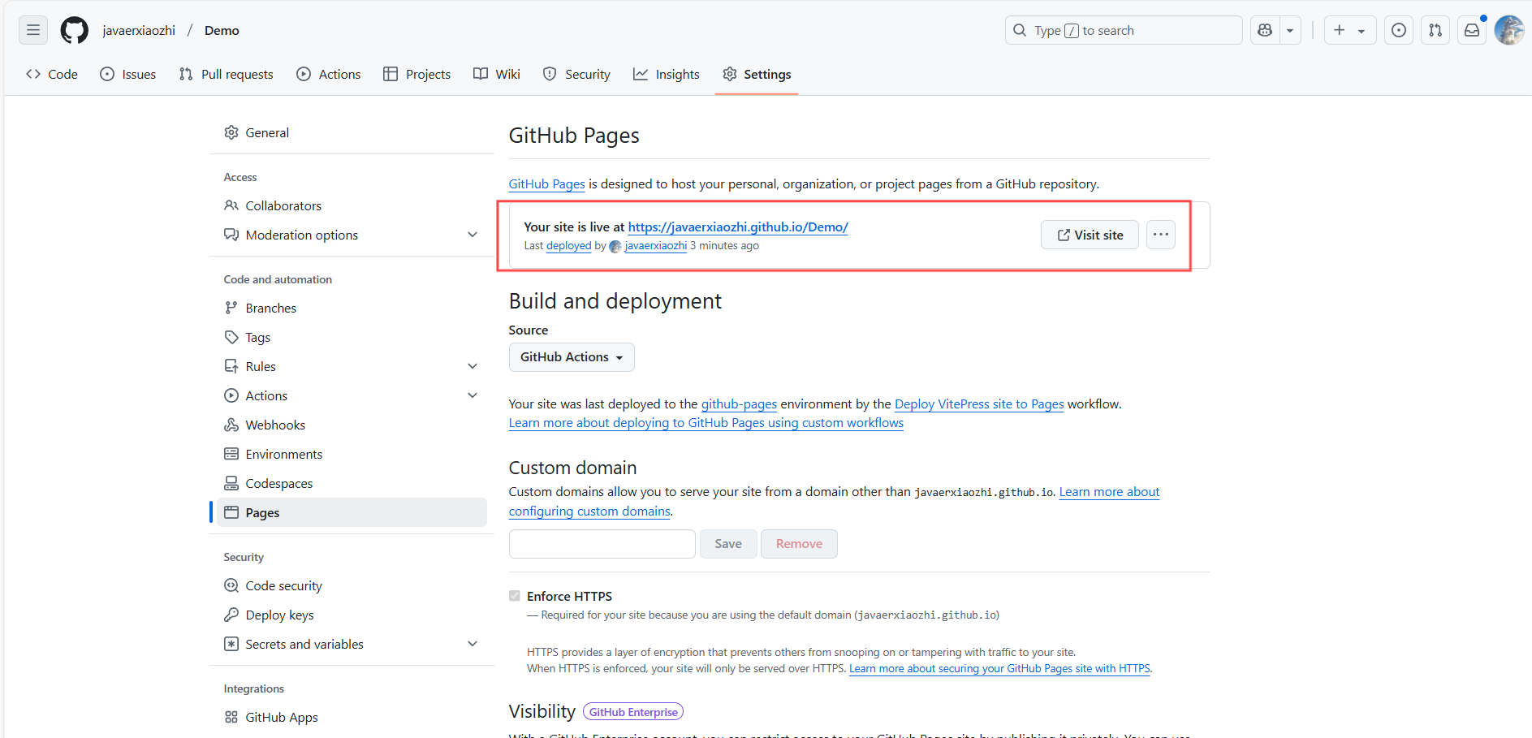The image size is (1532, 738).
Task: Click the Save custom domain button
Action: 728,544
